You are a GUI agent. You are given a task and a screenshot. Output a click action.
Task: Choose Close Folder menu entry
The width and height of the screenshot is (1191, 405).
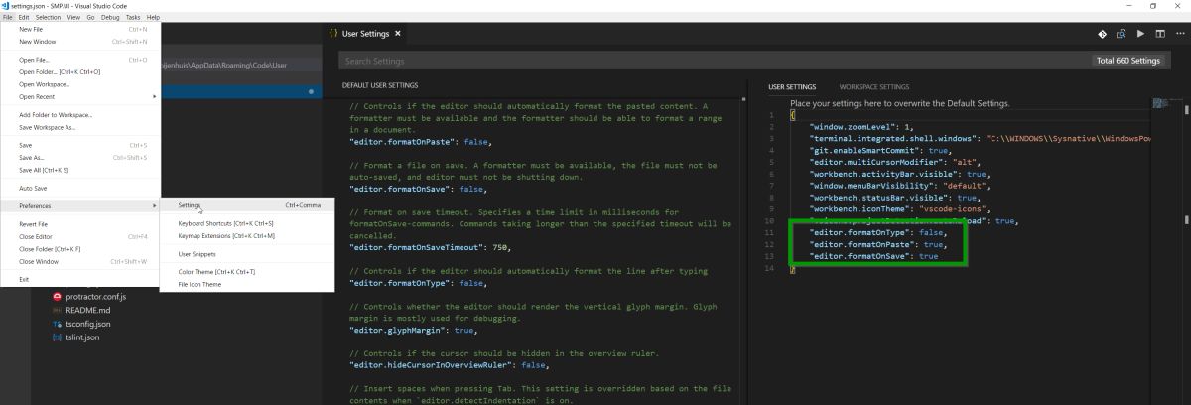80,248
